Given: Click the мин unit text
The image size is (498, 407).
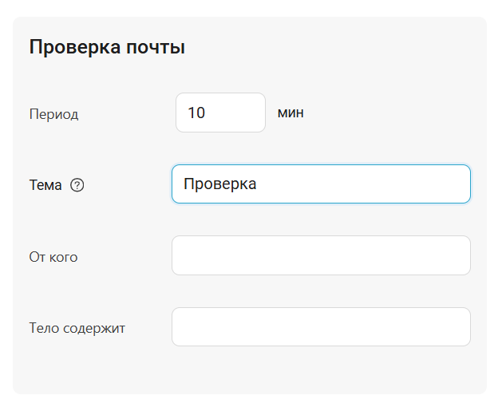Looking at the screenshot, I should 290,113.
